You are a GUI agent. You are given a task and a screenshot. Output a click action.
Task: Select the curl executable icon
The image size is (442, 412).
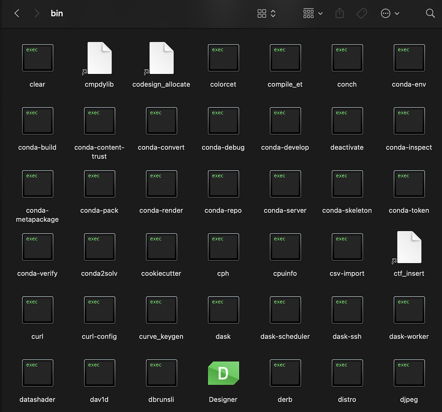37,310
